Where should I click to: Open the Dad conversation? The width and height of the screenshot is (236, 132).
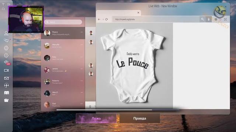click(63, 104)
